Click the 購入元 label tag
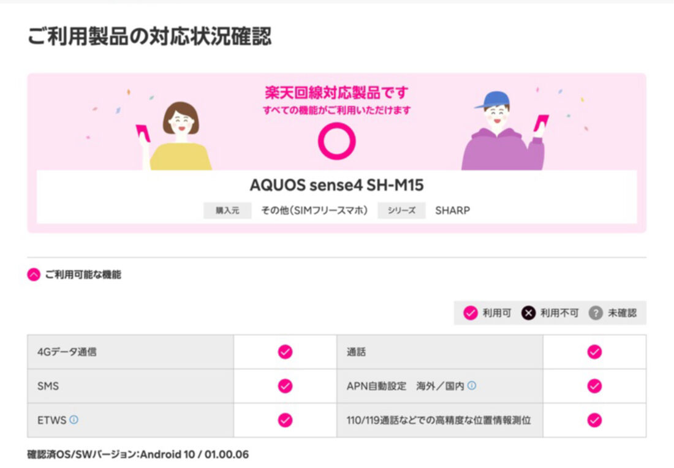This screenshot has height=468, width=674. [x=227, y=210]
